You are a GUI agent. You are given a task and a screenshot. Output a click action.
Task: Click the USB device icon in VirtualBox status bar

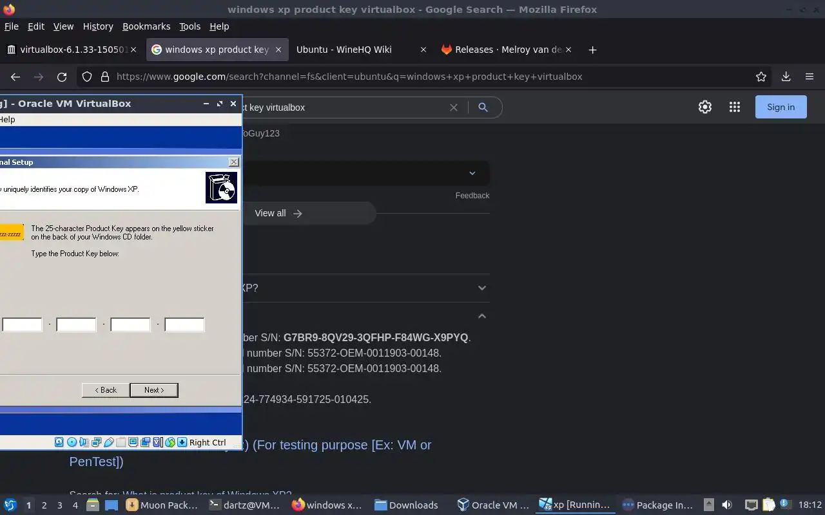[x=108, y=442]
